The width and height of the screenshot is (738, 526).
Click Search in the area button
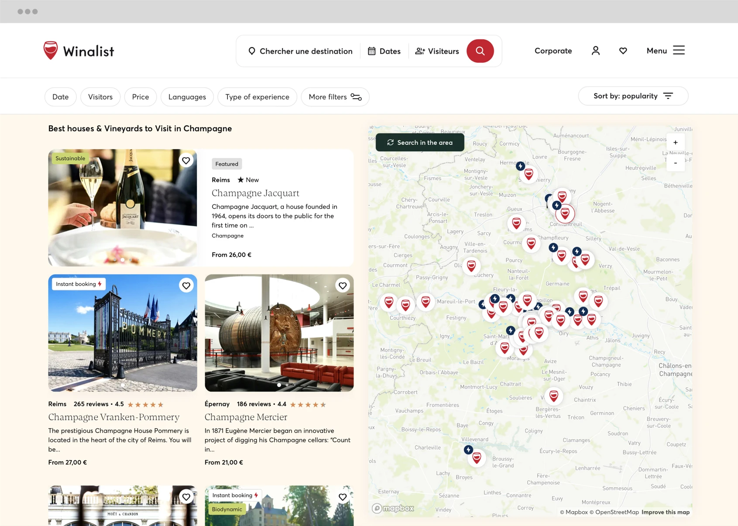tap(420, 143)
